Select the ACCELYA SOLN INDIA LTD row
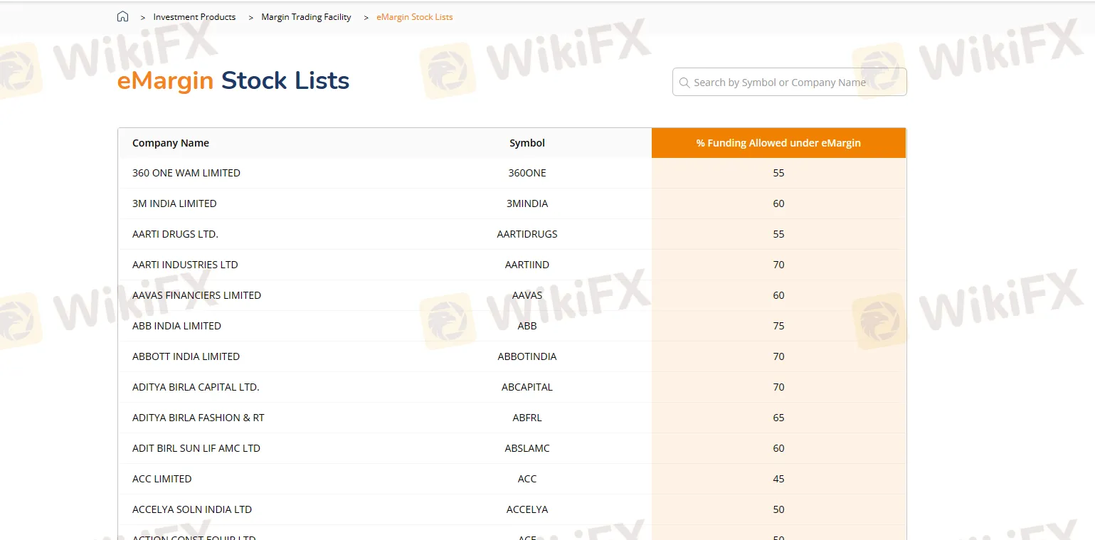 point(192,509)
